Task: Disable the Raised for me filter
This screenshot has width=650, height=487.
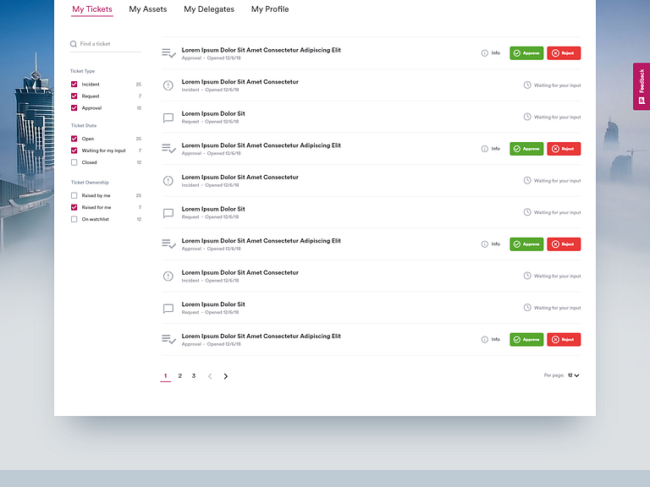Action: point(74,207)
